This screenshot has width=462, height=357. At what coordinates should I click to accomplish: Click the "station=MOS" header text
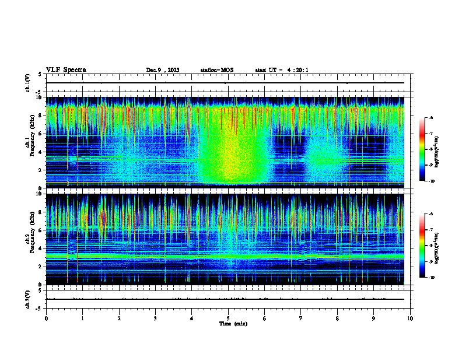217,70
